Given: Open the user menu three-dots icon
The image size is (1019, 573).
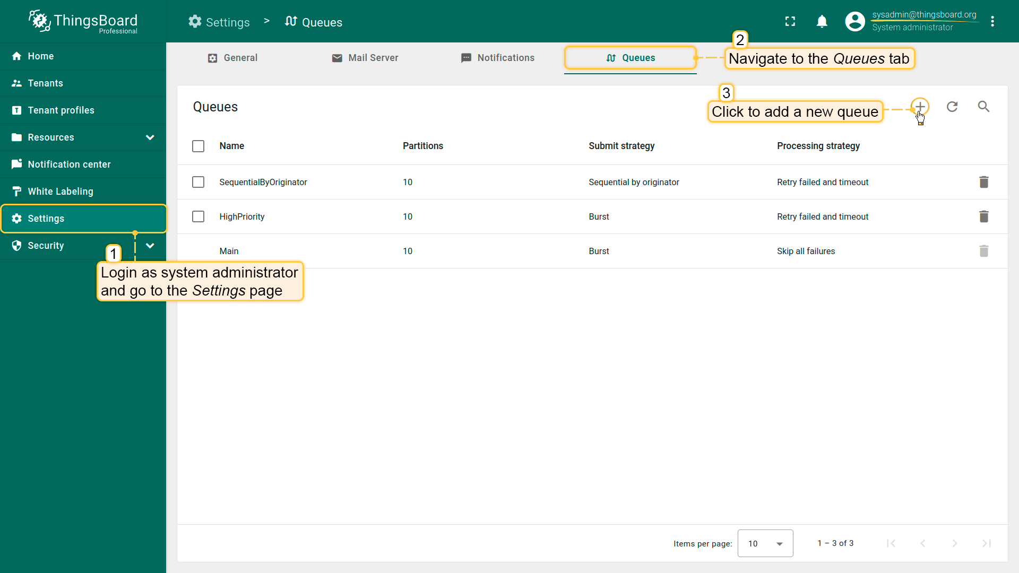Looking at the screenshot, I should coord(992,21).
